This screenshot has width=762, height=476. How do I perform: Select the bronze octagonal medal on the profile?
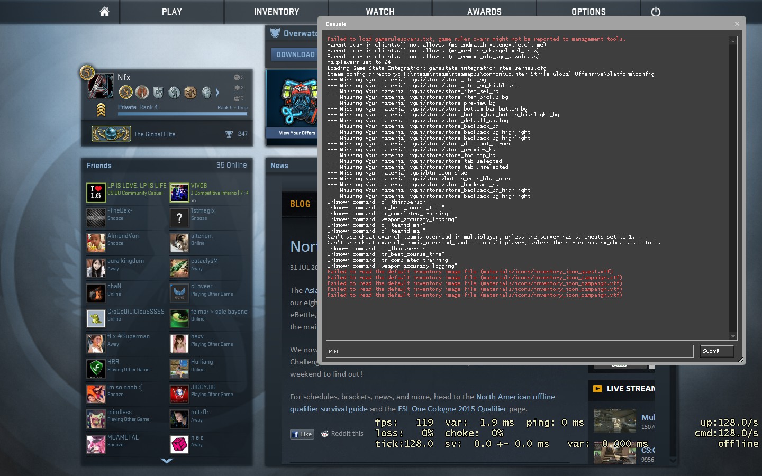pyautogui.click(x=190, y=93)
